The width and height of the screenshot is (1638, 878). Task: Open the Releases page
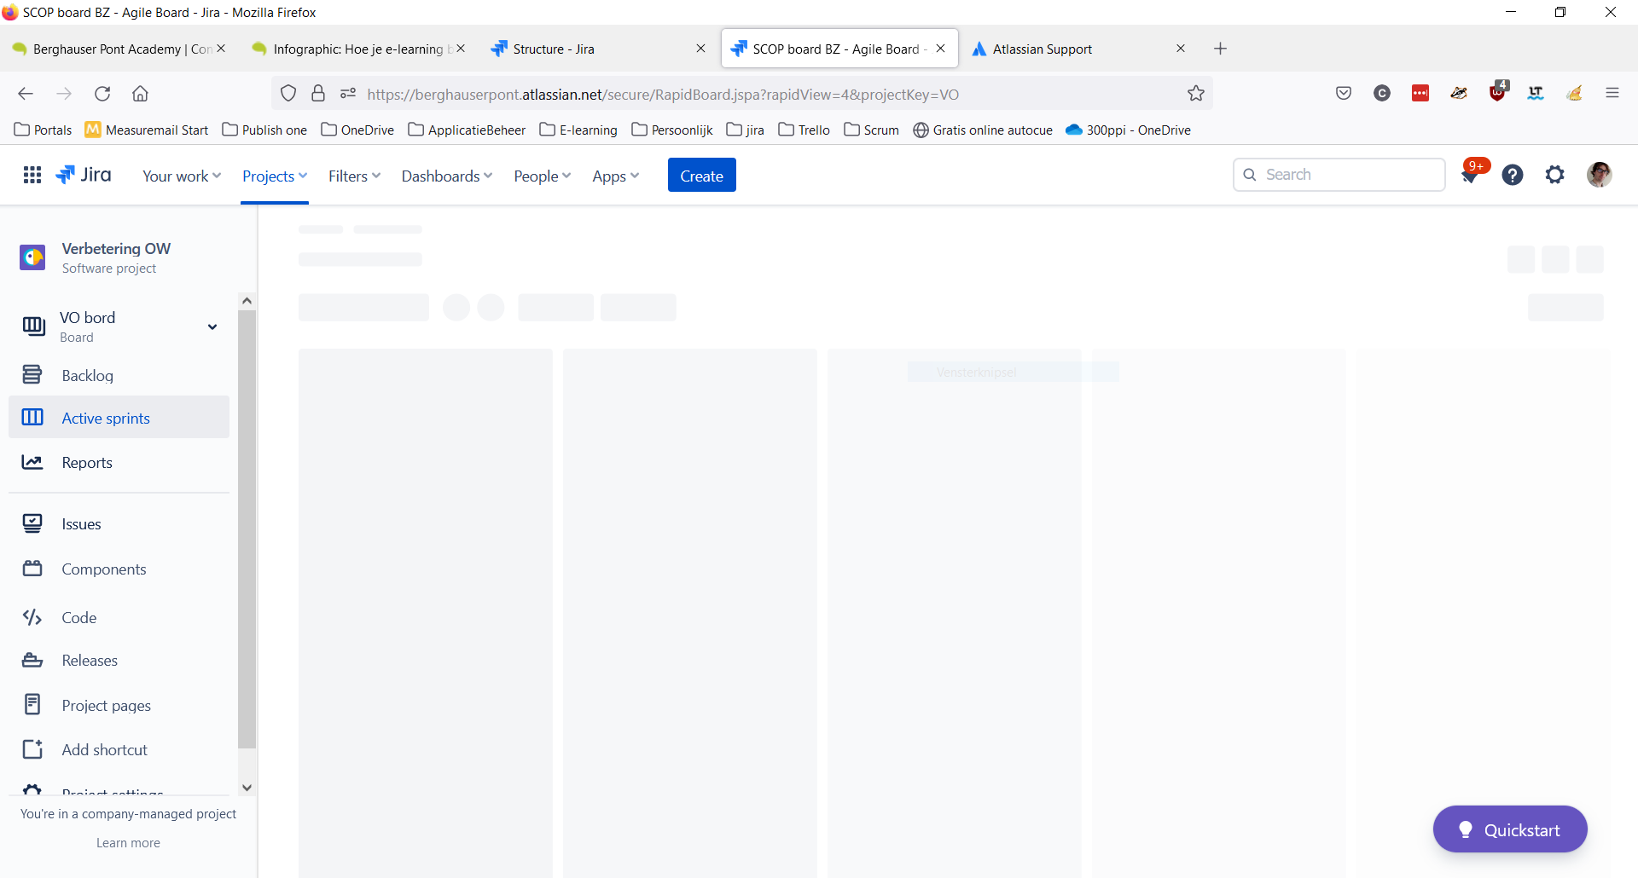pyautogui.click(x=90, y=660)
